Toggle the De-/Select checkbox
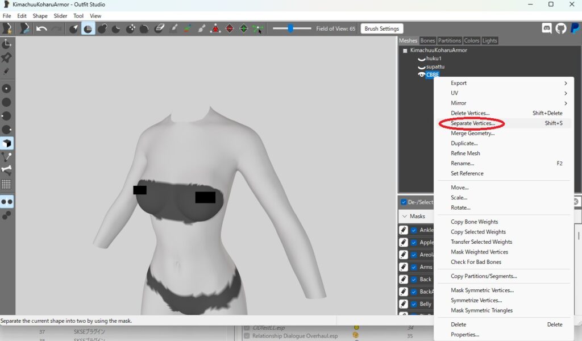This screenshot has height=341, width=582. tap(404, 202)
